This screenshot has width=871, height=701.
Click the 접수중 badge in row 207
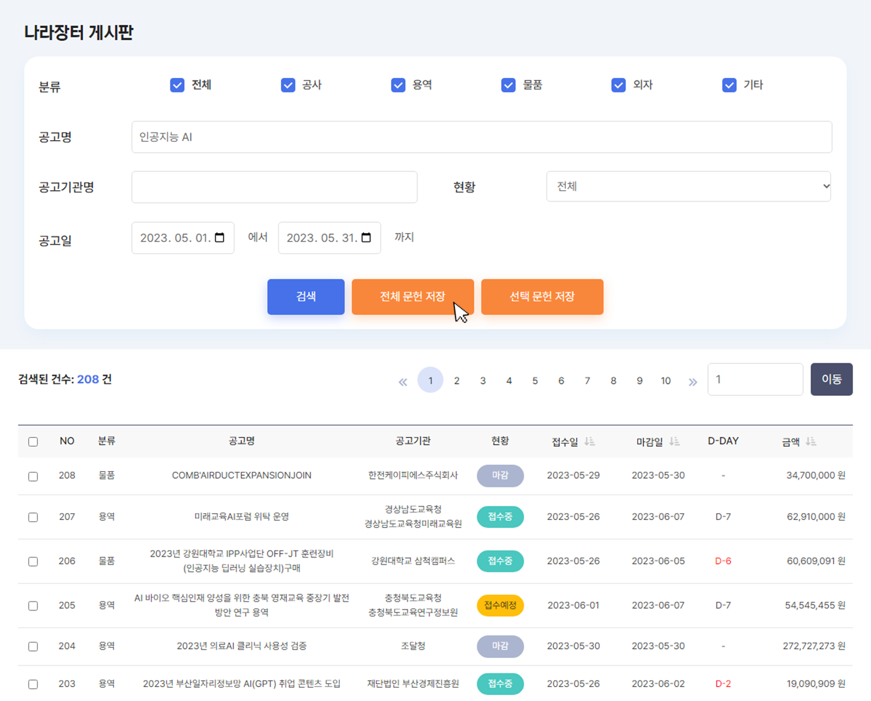tap(500, 517)
